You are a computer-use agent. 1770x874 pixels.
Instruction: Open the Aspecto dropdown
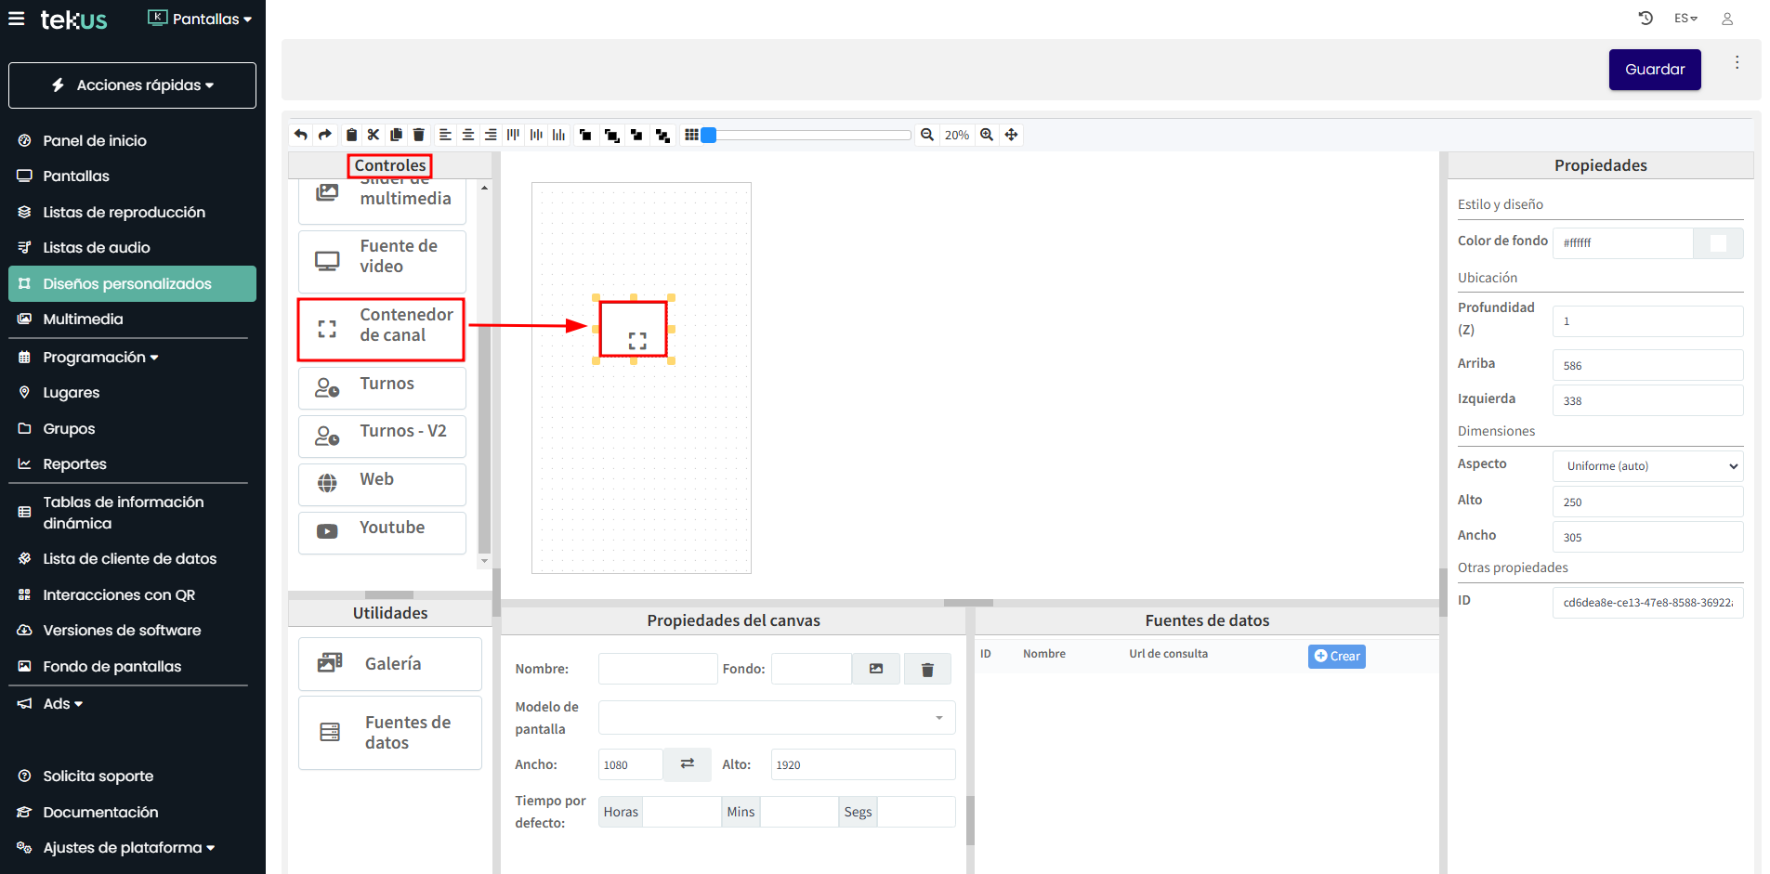[x=1647, y=466]
